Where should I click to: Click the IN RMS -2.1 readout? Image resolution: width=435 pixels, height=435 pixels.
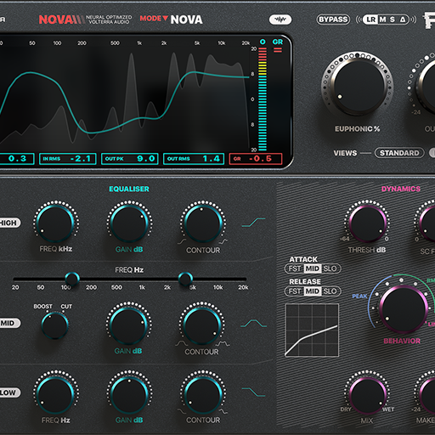click(x=68, y=159)
